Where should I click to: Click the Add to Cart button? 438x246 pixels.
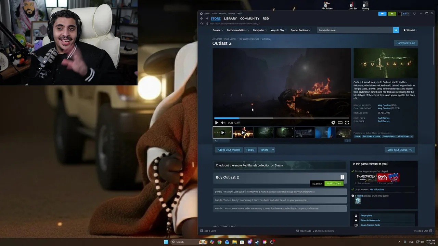(x=334, y=183)
